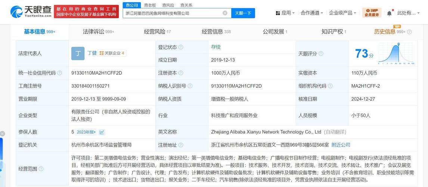Click the TianYanCha logo
The height and width of the screenshot is (187, 428).
tap(31, 12)
